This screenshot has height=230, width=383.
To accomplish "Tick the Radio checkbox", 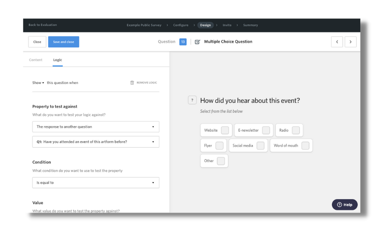I will pyautogui.click(x=296, y=130).
